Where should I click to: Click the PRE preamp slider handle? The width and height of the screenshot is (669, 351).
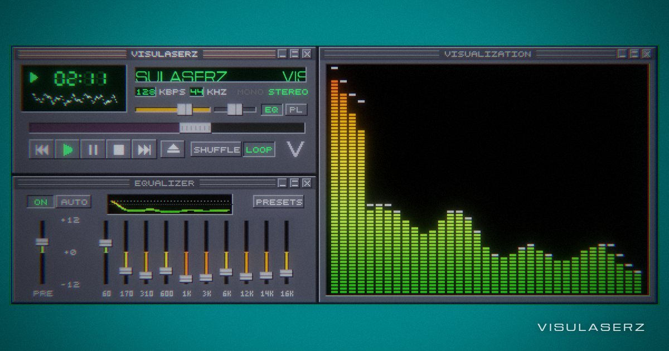point(41,242)
